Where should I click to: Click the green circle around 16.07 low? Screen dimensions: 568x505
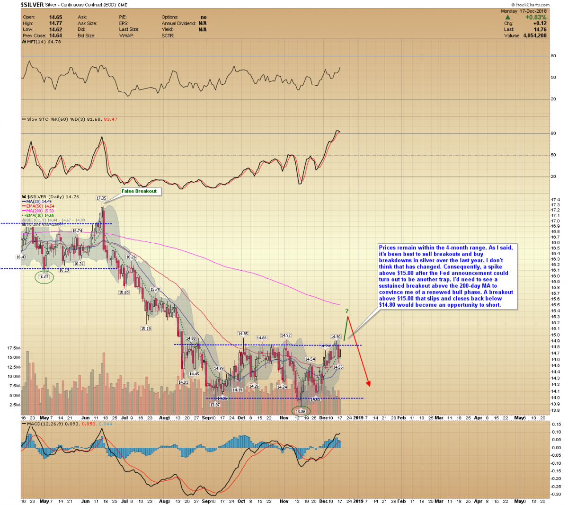pyautogui.click(x=44, y=277)
